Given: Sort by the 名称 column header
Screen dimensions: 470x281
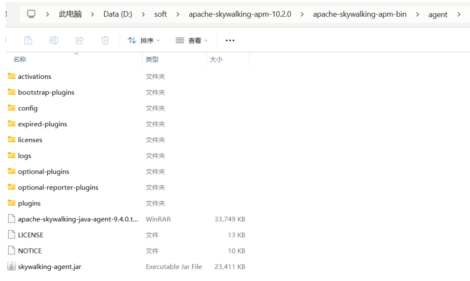Looking at the screenshot, I should pos(20,59).
